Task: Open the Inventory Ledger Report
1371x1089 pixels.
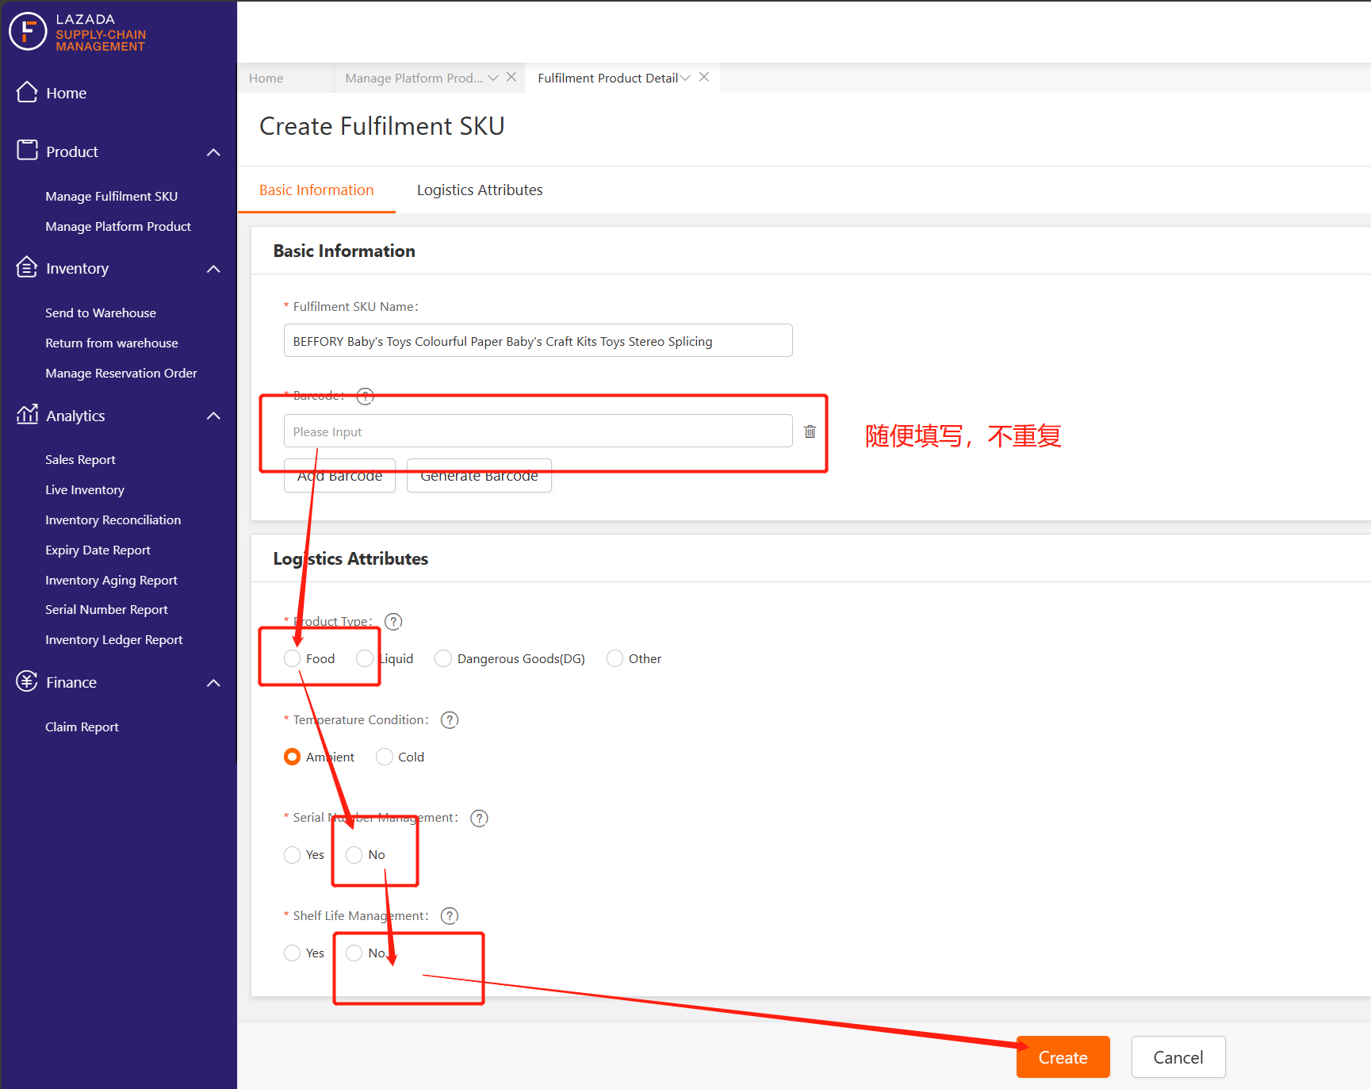Action: 114,639
